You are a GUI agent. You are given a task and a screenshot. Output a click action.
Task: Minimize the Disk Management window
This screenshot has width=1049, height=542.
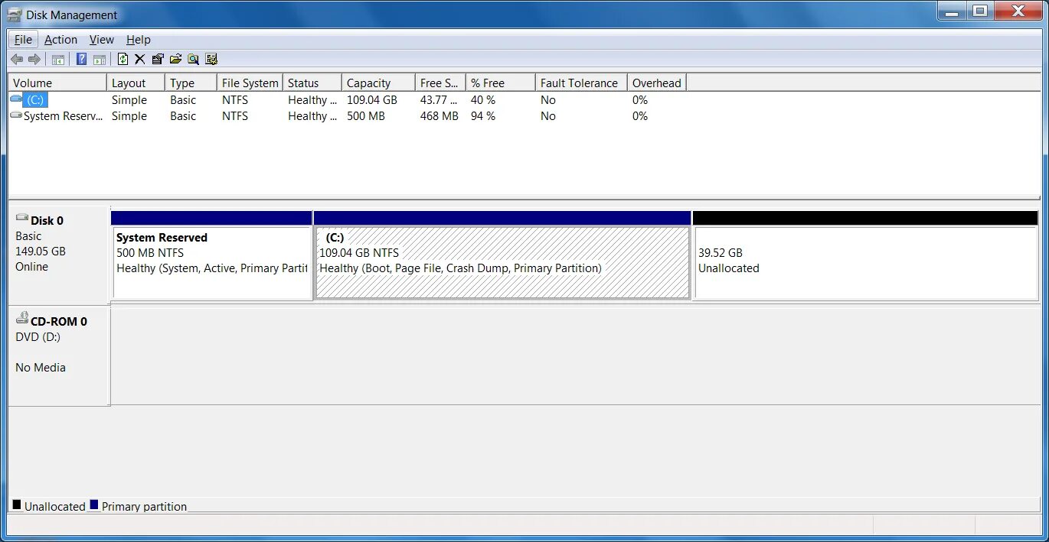(x=953, y=11)
